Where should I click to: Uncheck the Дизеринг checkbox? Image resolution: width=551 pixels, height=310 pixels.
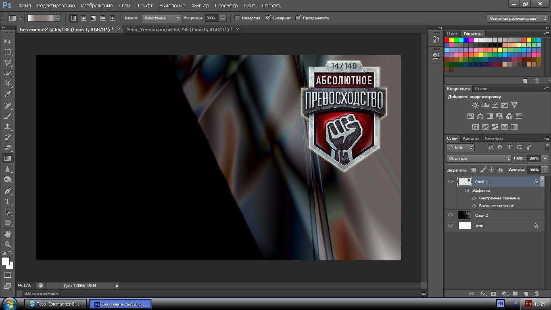268,18
